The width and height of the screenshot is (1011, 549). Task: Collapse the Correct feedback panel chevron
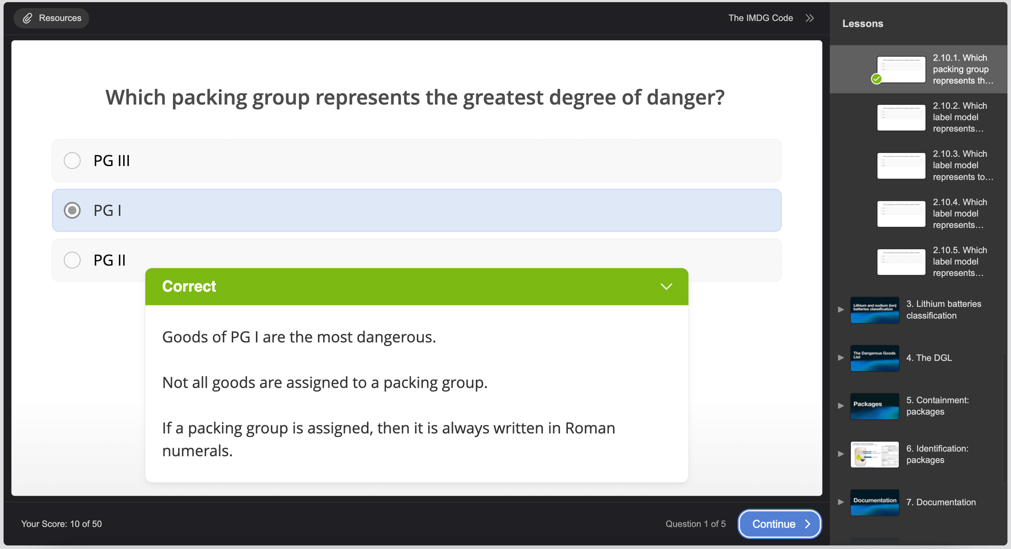tap(666, 286)
